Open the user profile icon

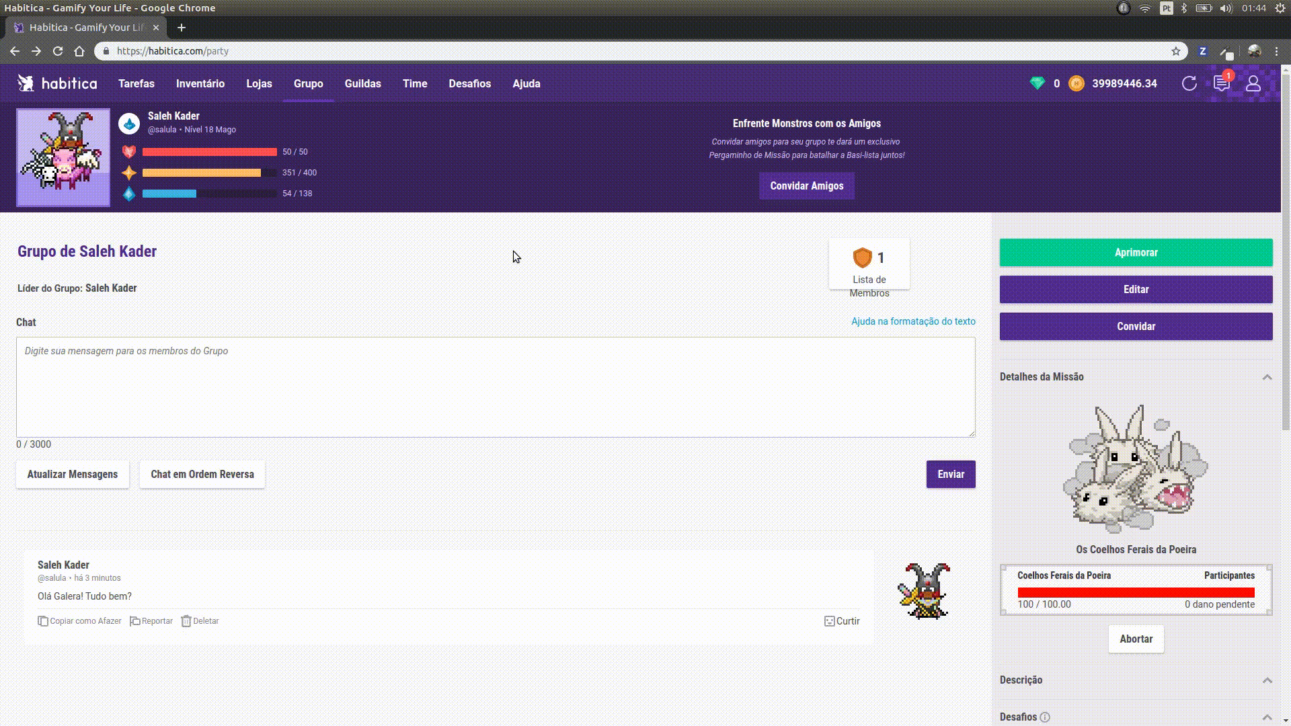(x=1253, y=83)
